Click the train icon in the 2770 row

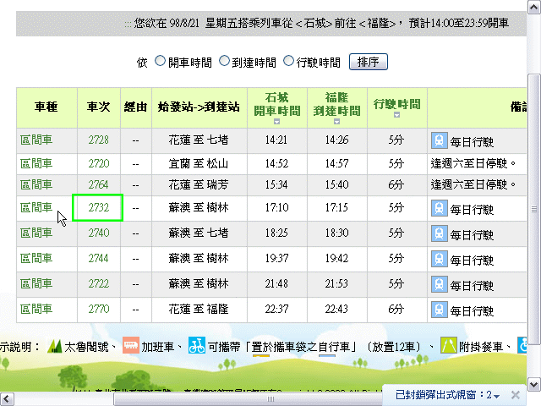pos(440,310)
